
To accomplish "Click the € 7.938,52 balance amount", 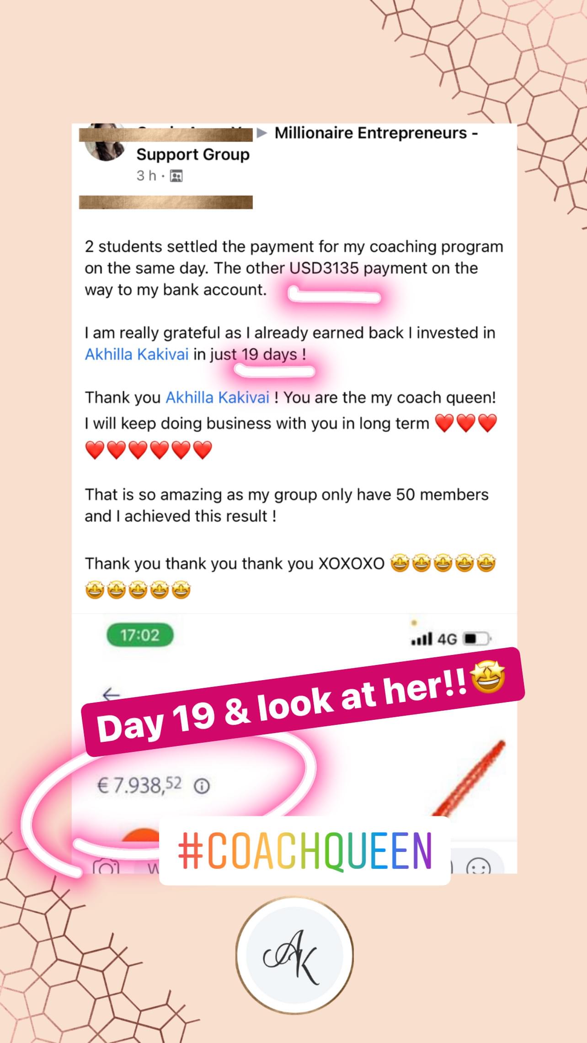I will pos(139,785).
